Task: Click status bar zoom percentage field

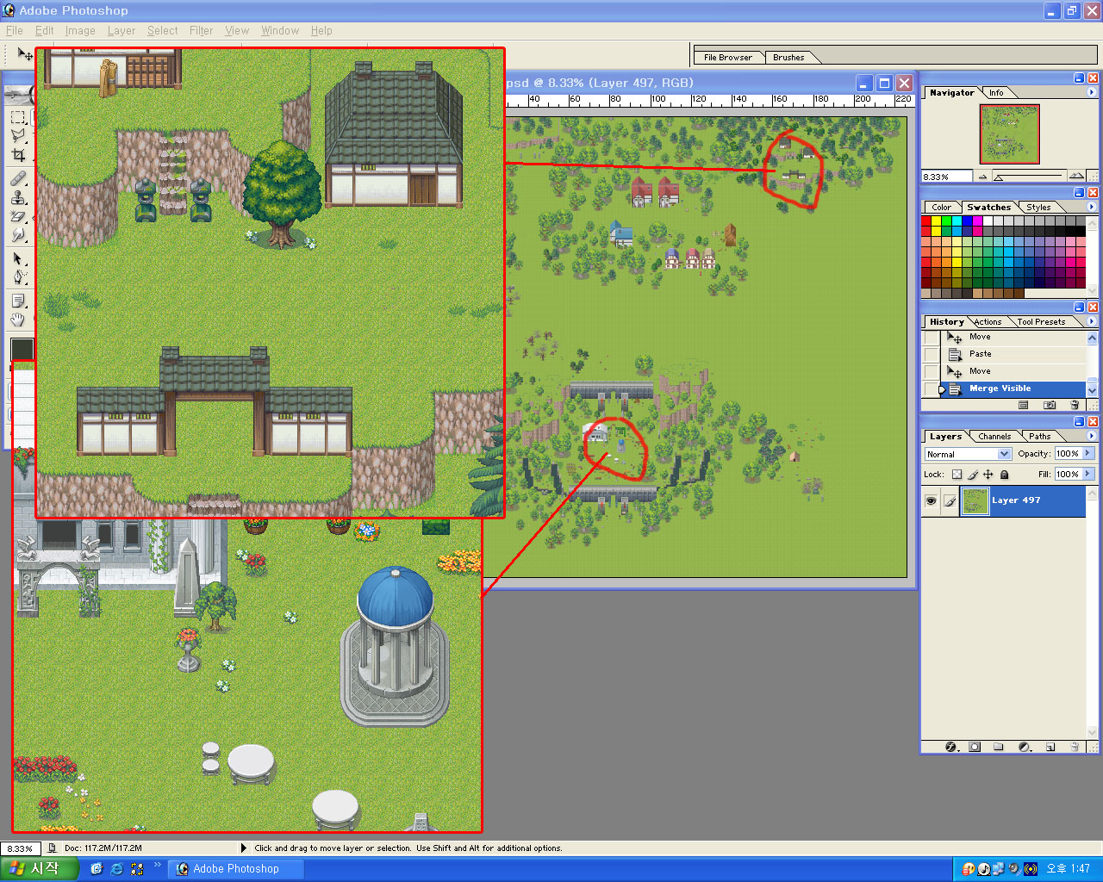Action: (21, 848)
